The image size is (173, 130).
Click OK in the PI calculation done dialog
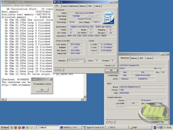(x=42, y=90)
